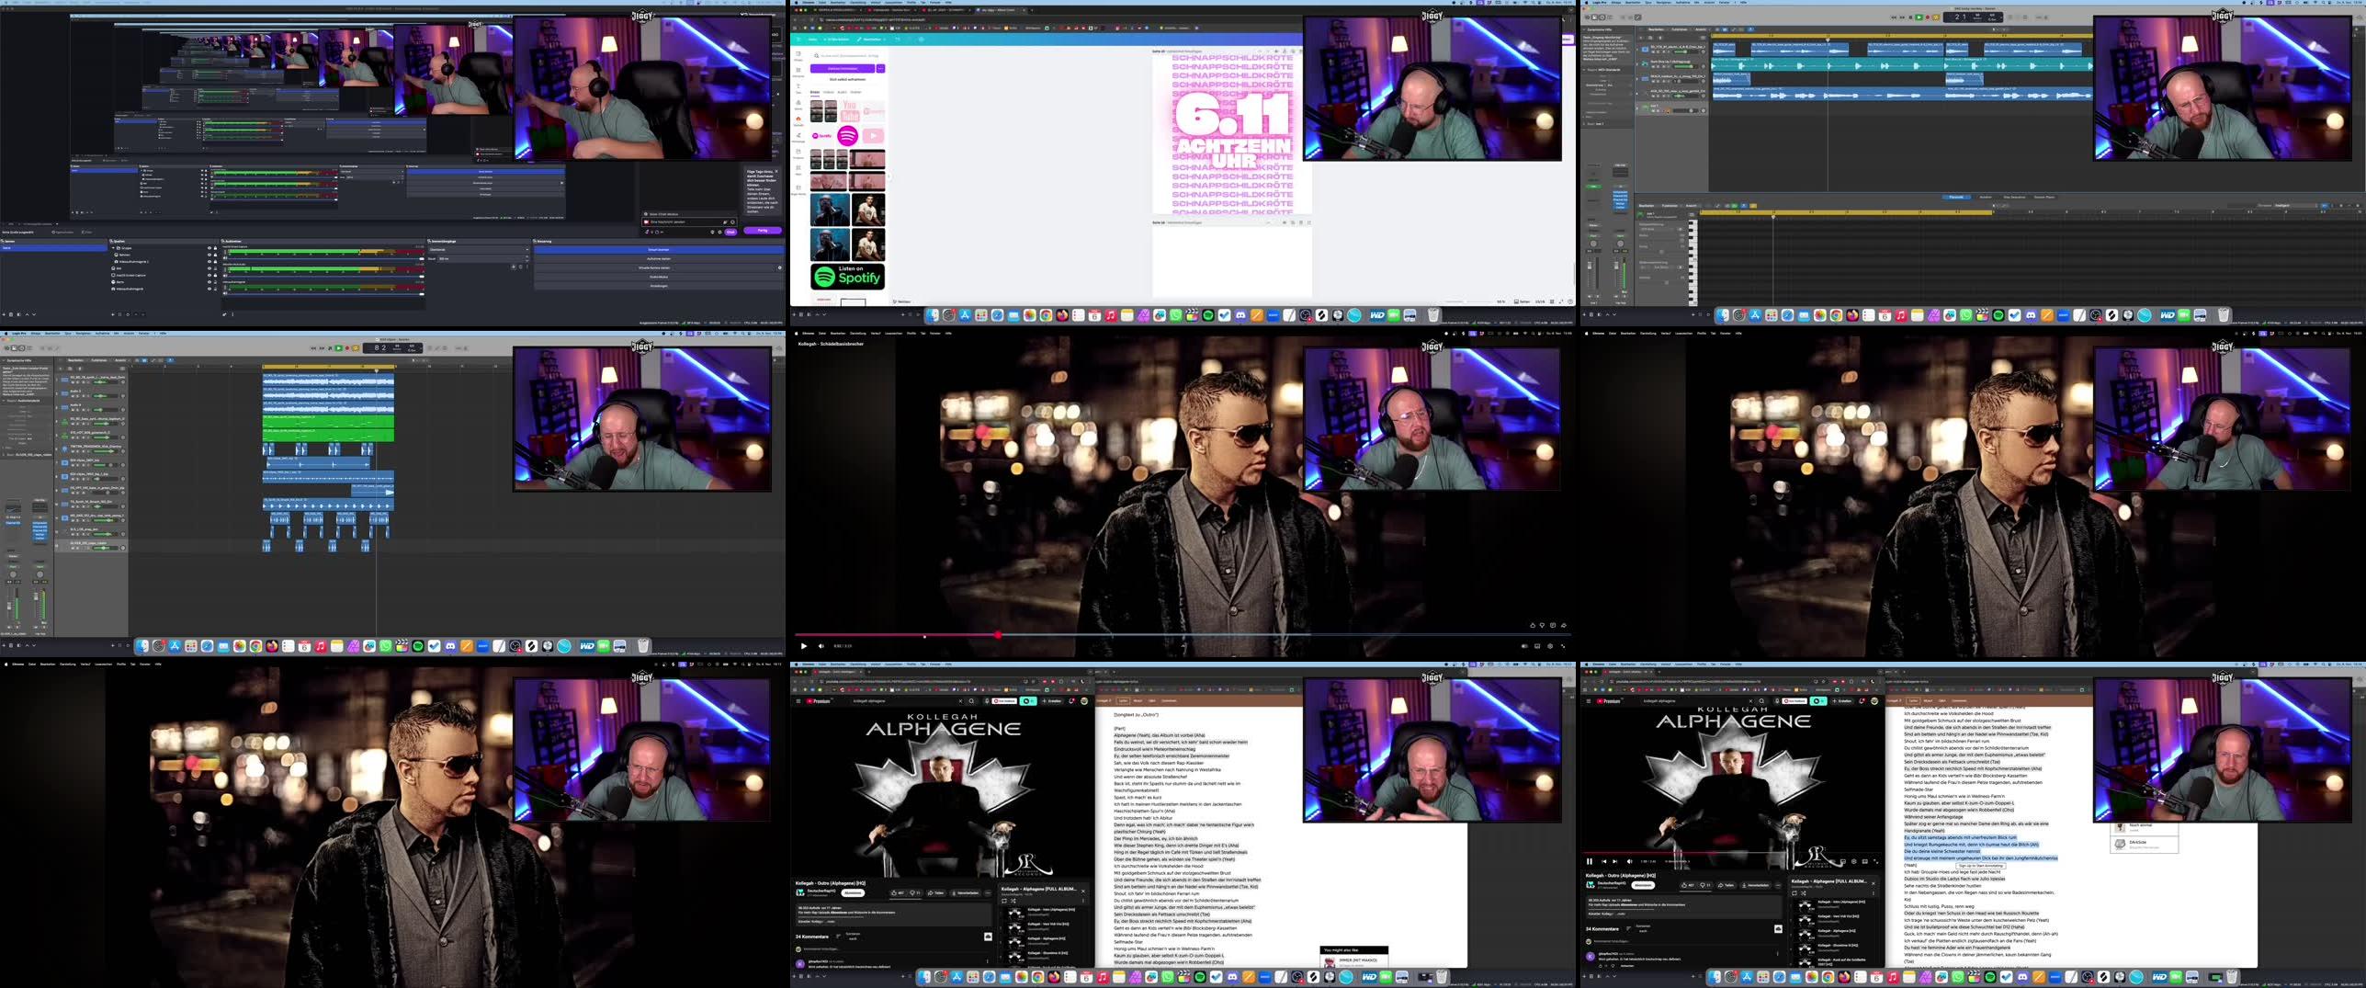
Task: Select the Elements icon in Canva's sidebar
Action: (798, 70)
